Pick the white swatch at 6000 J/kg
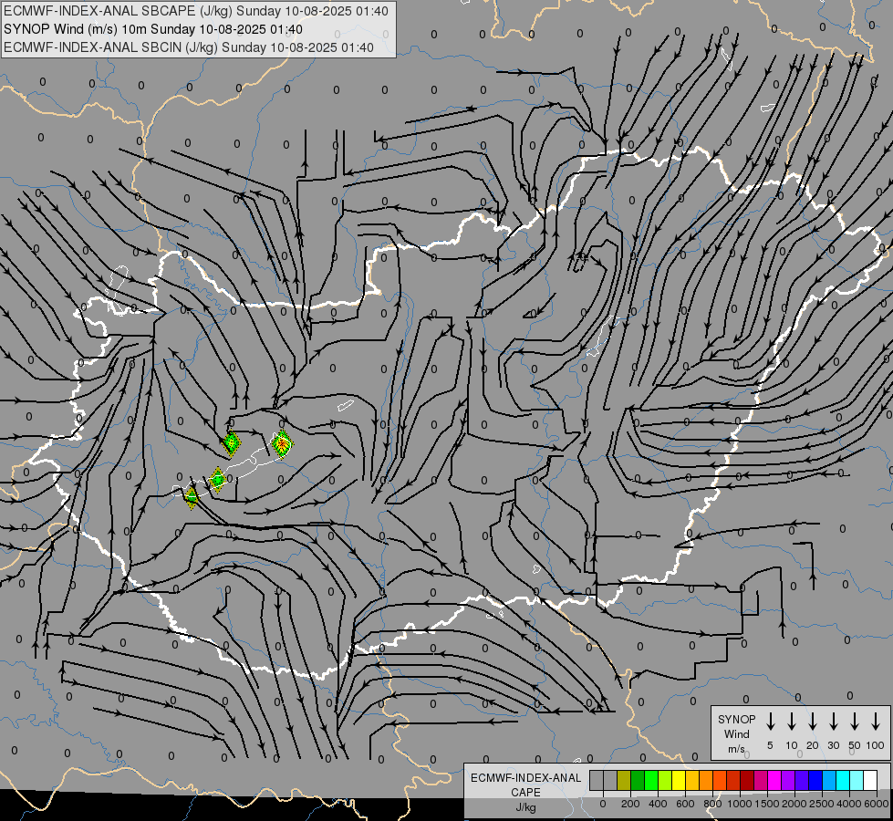 869,780
